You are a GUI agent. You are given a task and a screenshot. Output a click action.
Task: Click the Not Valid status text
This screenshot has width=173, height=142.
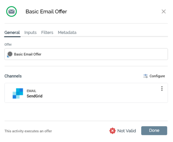[x=127, y=131]
